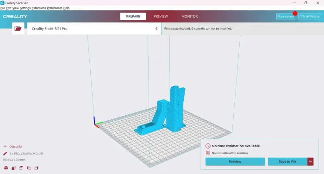324x174 pixels.
Task: Switch to front view camera icon
Action: click(13, 168)
